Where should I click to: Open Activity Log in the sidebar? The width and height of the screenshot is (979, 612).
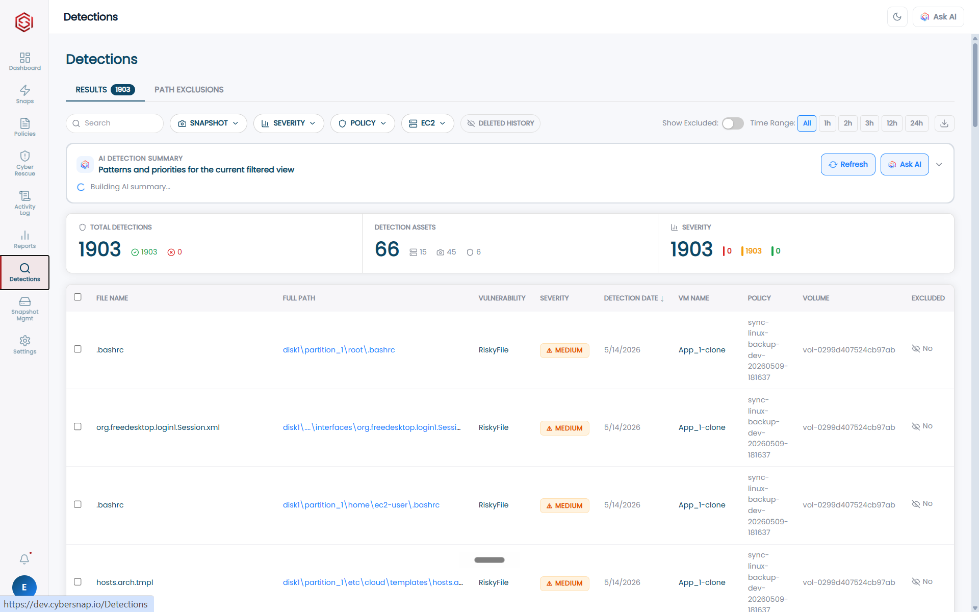pos(24,203)
